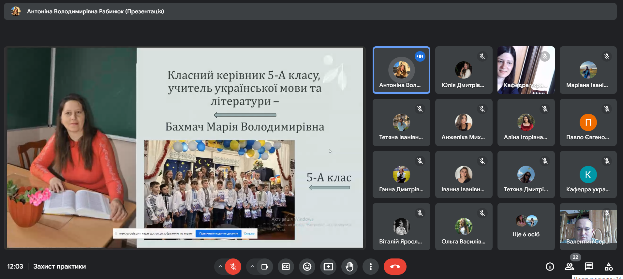
Task: Click the '5-А клас' label on slide
Action: (329, 178)
